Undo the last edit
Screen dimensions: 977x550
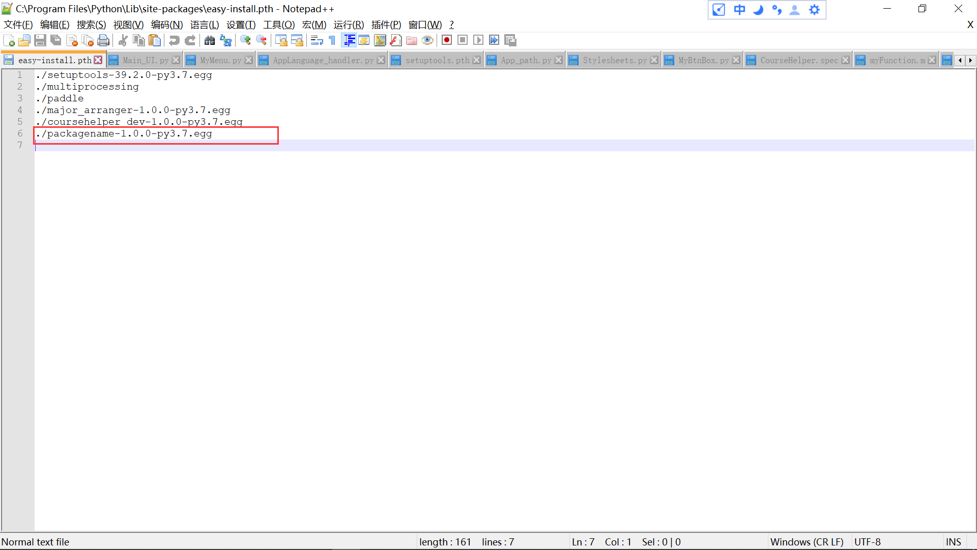tap(174, 40)
